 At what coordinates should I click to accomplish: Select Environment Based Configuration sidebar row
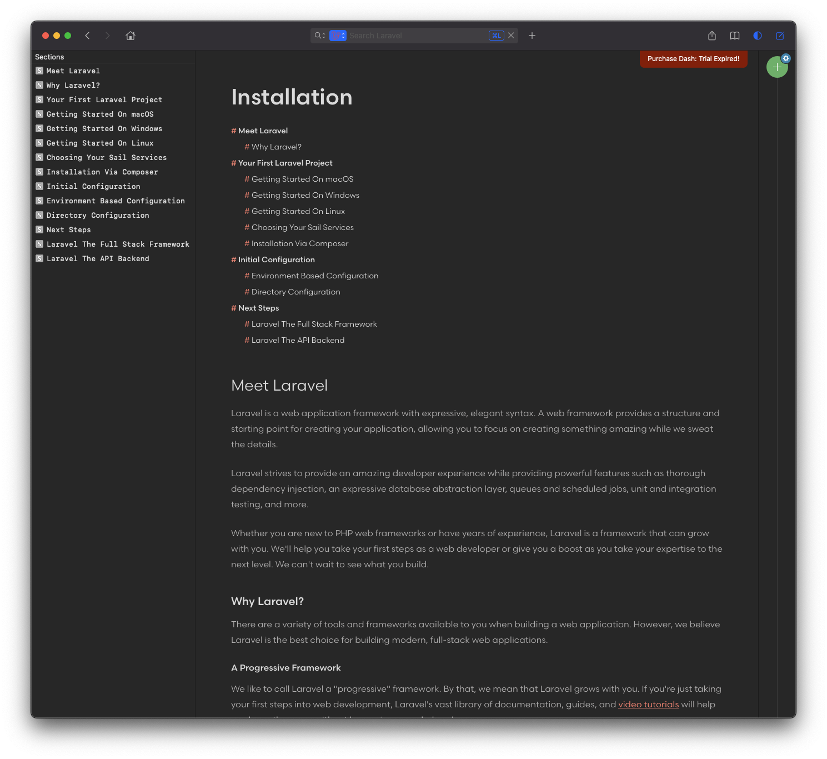tap(113, 201)
